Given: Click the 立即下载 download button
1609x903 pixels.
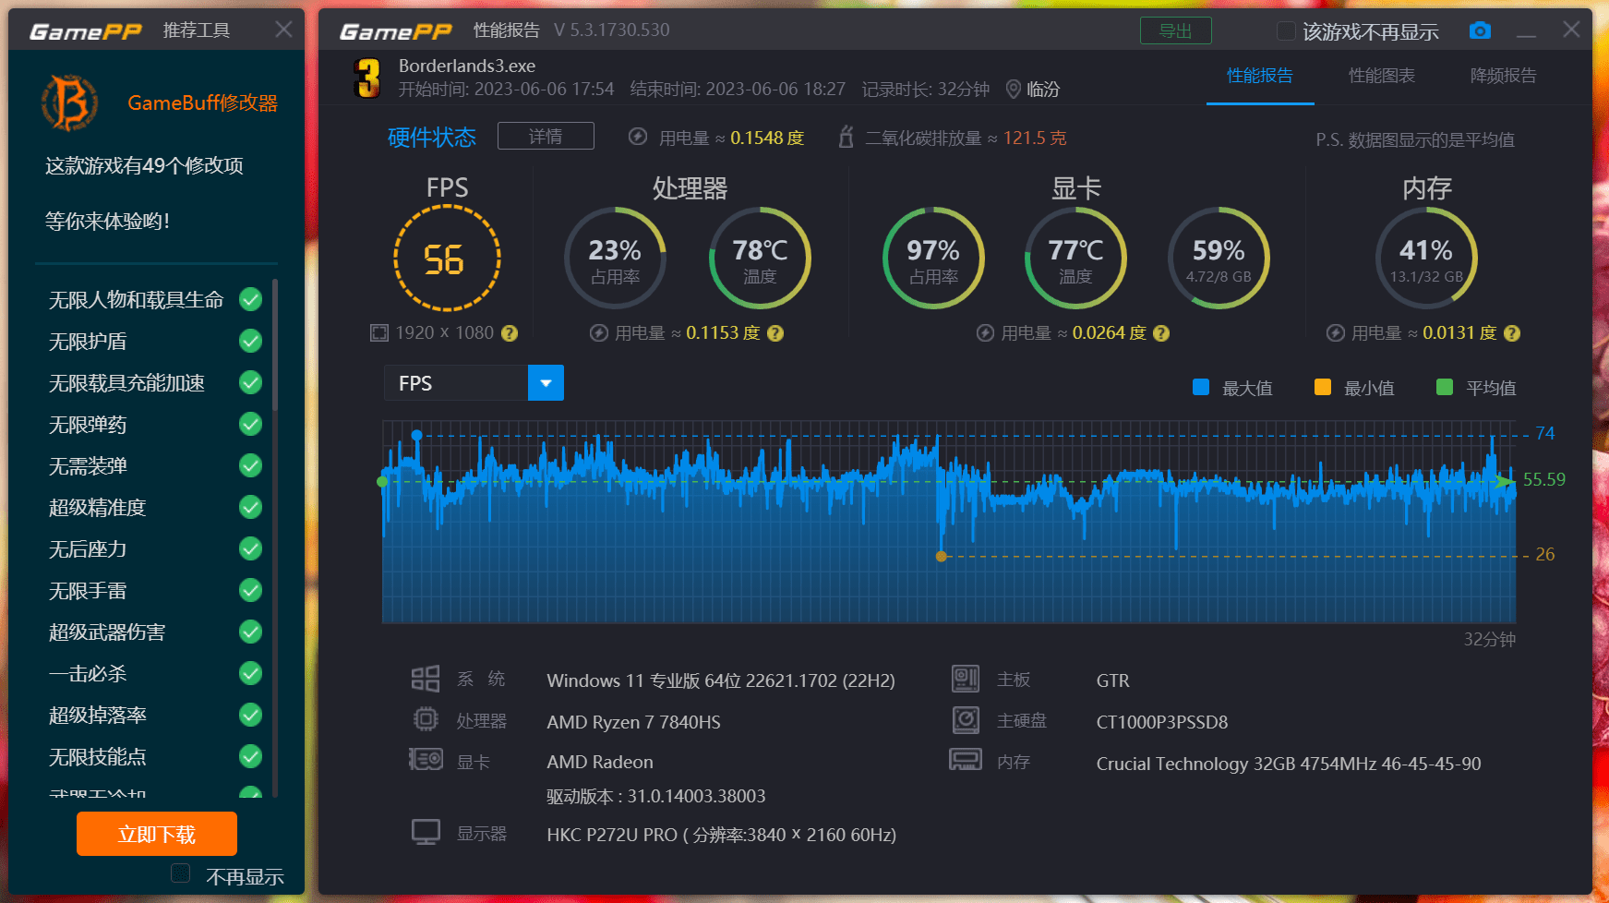Looking at the screenshot, I should 157,834.
